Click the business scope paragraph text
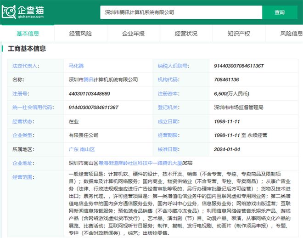303x238 pixels. click(180, 204)
